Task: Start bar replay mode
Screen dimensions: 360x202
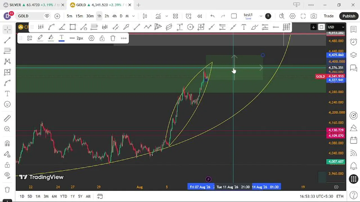Action: (x=199, y=16)
